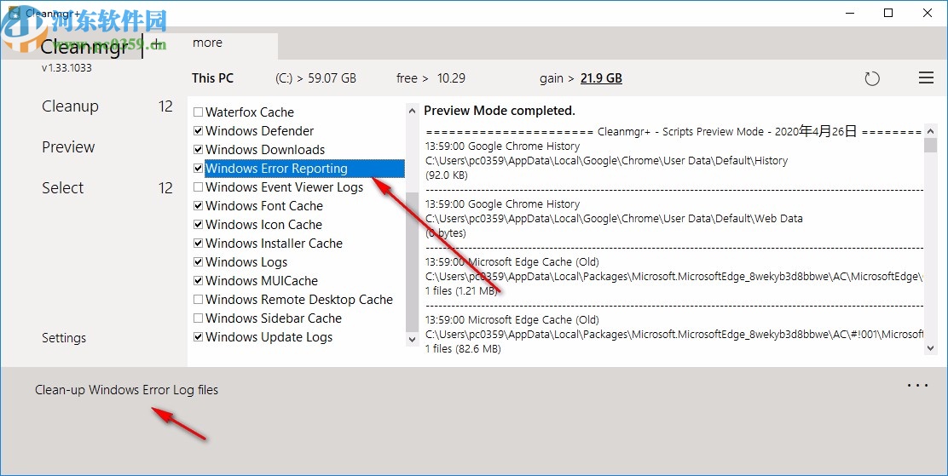948x476 pixels.
Task: Select the Windows Icon Cache item
Action: click(263, 225)
